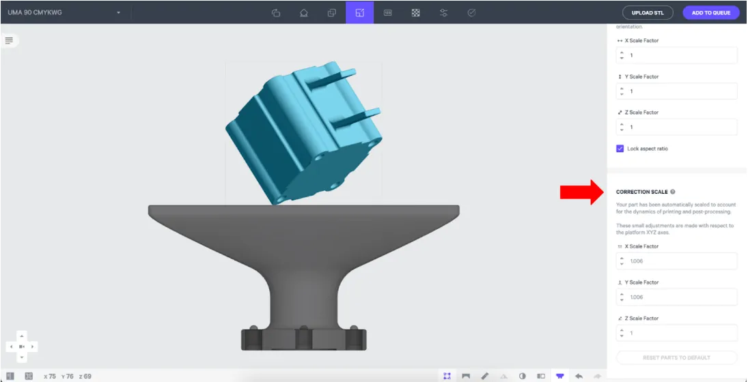Click the circled checkmark icon in top toolbar

[471, 13]
